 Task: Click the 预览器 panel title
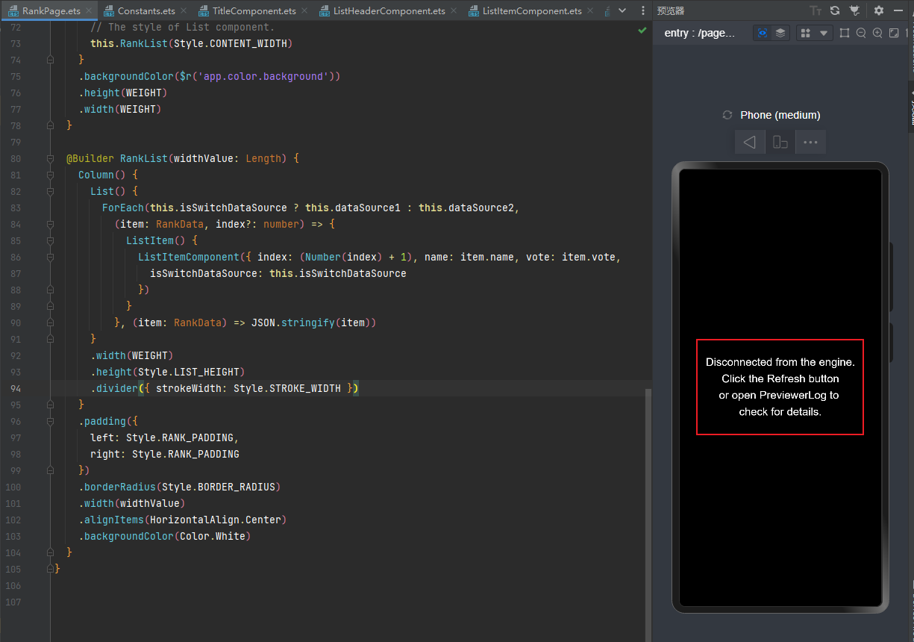click(671, 10)
